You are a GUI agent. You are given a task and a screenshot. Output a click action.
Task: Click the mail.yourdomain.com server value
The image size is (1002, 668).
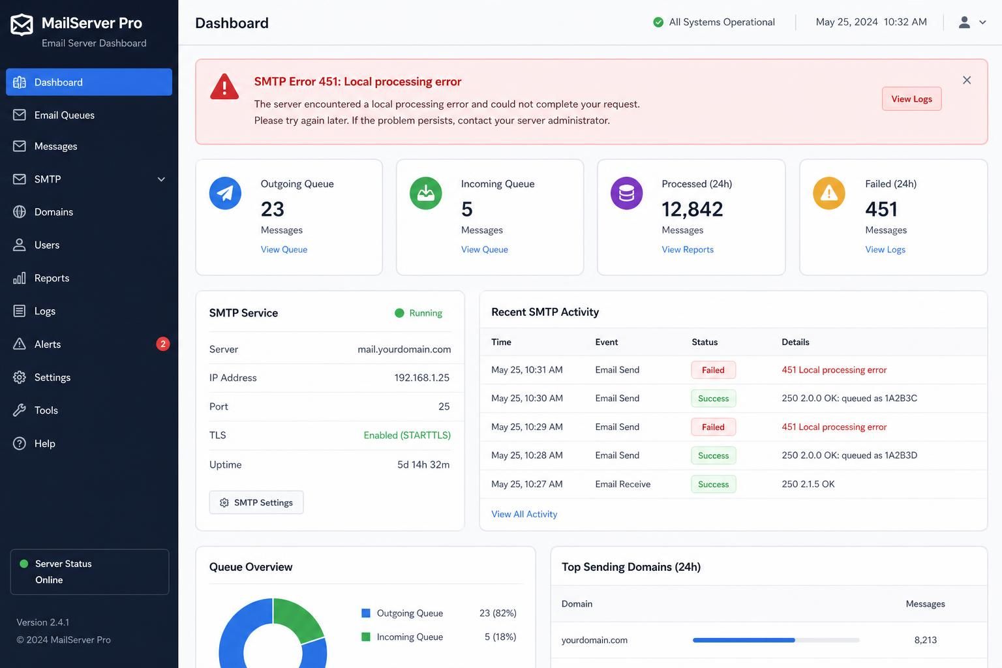pos(404,349)
